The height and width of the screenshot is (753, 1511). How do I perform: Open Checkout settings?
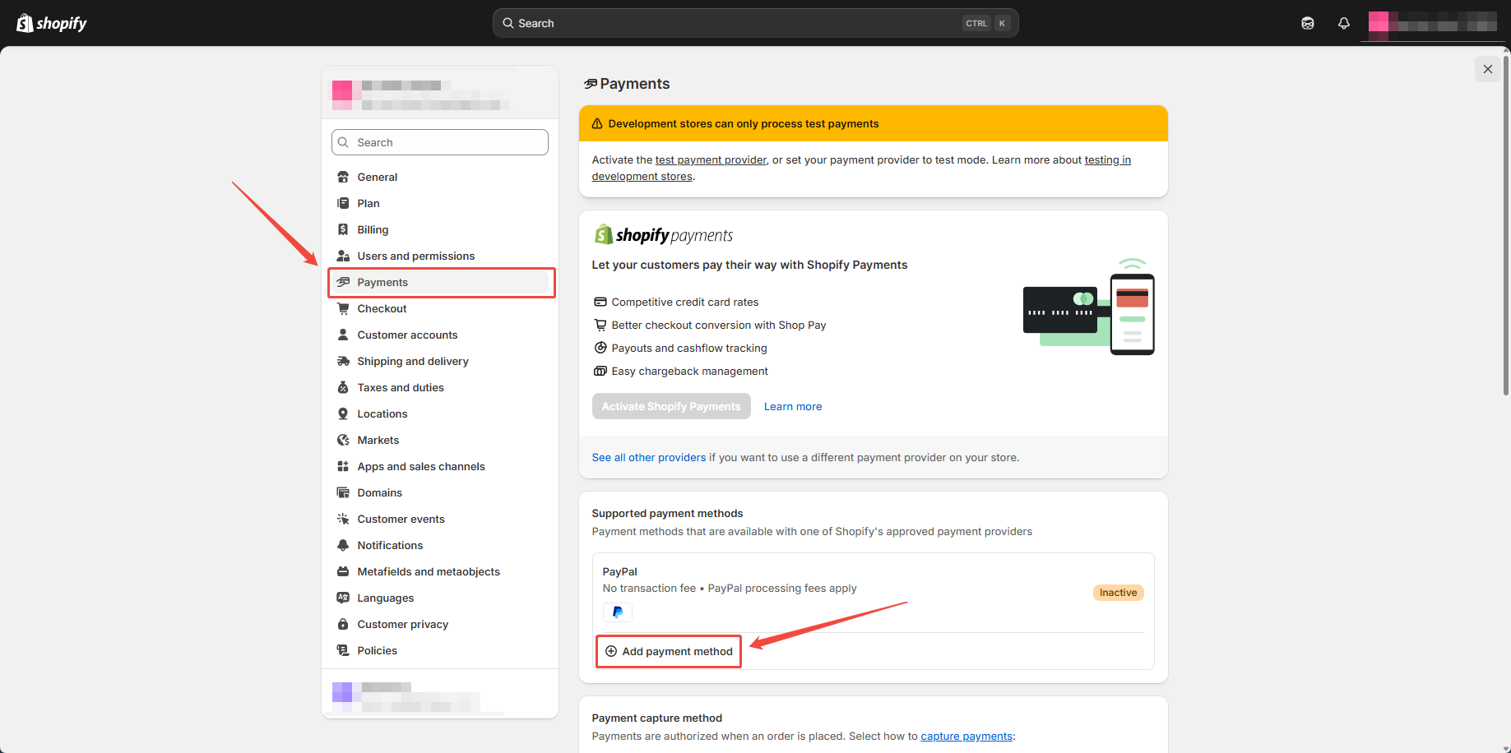[x=382, y=308]
